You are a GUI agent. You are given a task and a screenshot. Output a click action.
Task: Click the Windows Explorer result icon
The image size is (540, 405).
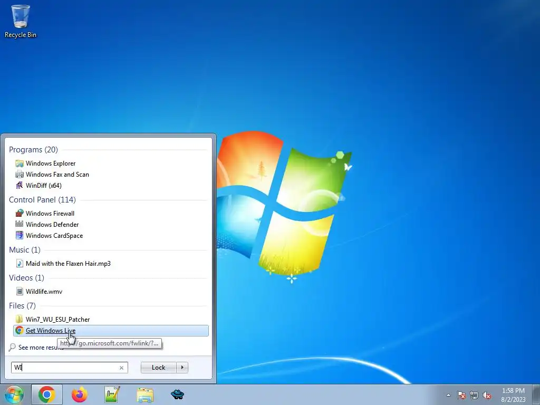coord(20,163)
